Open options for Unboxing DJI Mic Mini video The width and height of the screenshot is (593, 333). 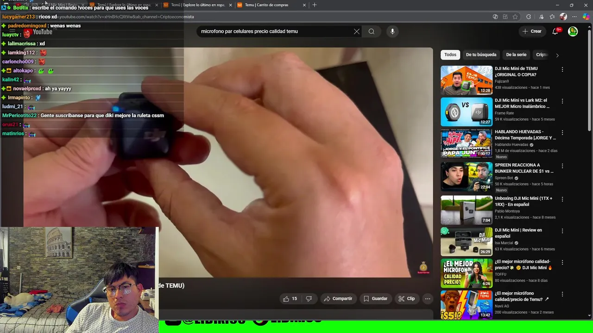click(562, 199)
